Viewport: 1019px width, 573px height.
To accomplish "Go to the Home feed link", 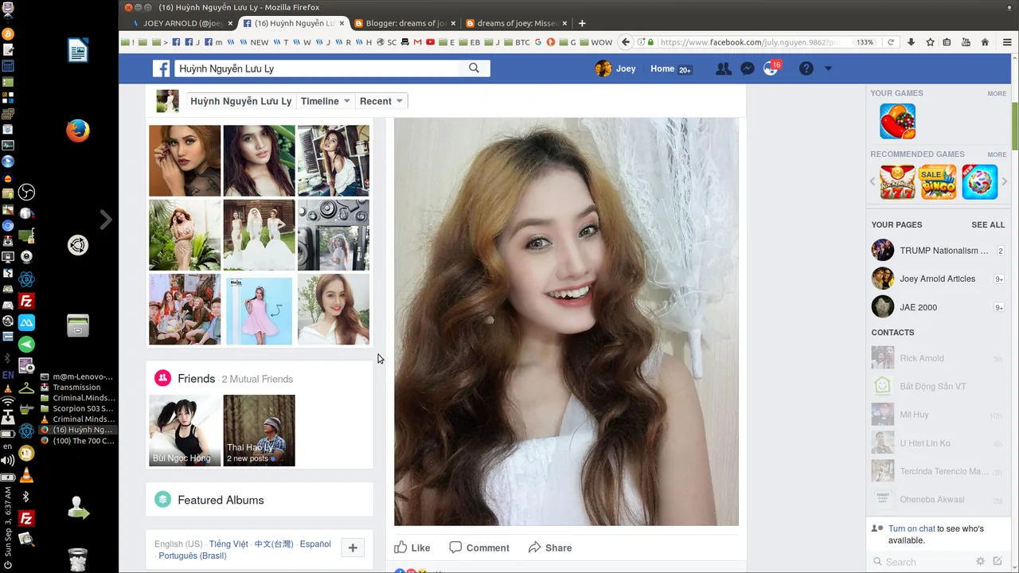I will (662, 68).
